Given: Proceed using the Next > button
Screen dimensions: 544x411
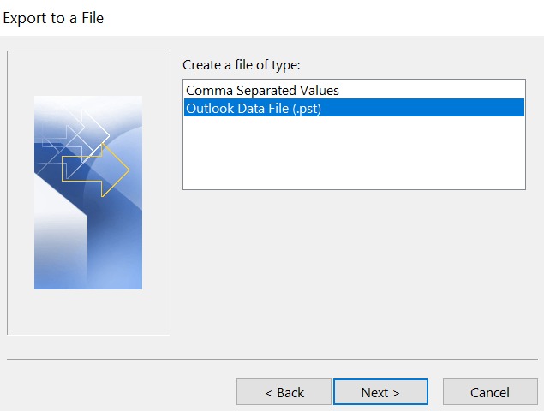Looking at the screenshot, I should 380,392.
